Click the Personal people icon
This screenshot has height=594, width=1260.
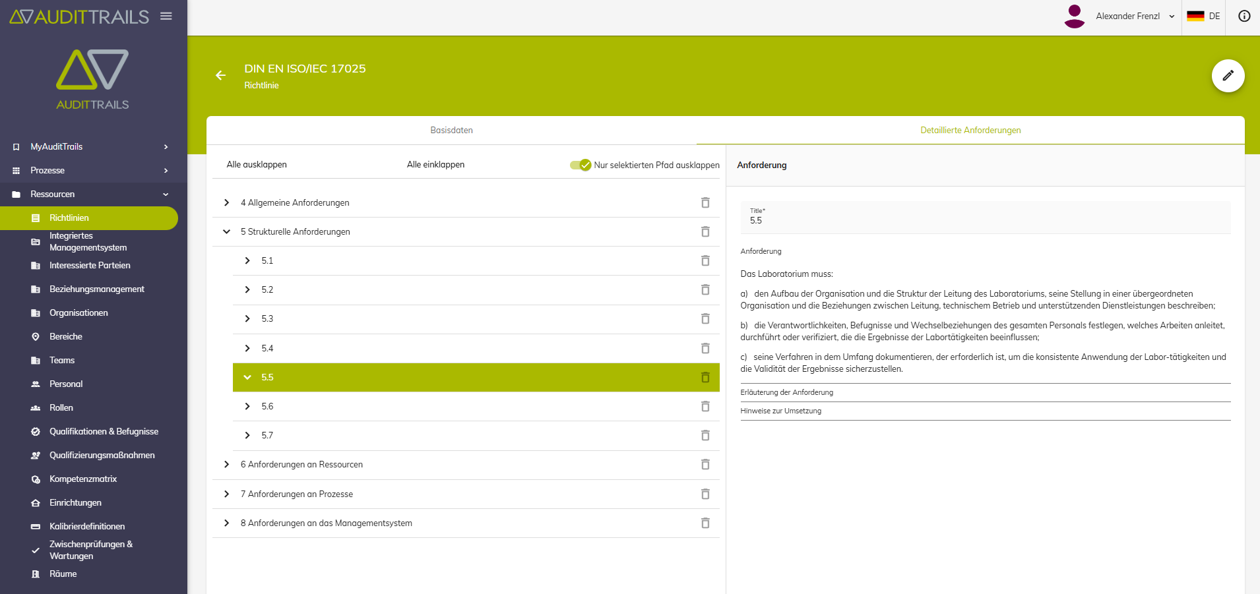coord(36,384)
